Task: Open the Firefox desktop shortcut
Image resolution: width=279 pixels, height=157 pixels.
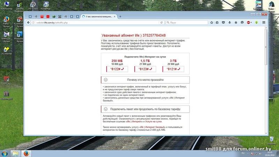Action: point(6,22)
